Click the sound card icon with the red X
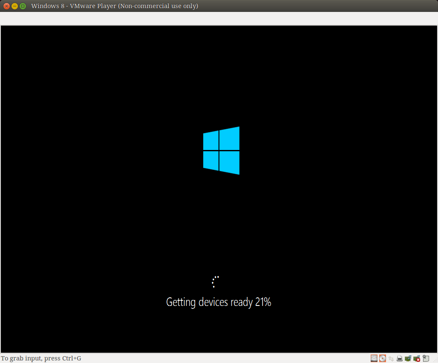 tap(417, 359)
